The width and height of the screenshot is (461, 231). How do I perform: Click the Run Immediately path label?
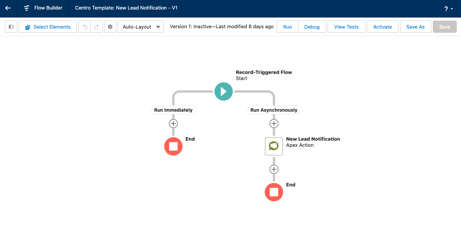(173, 110)
